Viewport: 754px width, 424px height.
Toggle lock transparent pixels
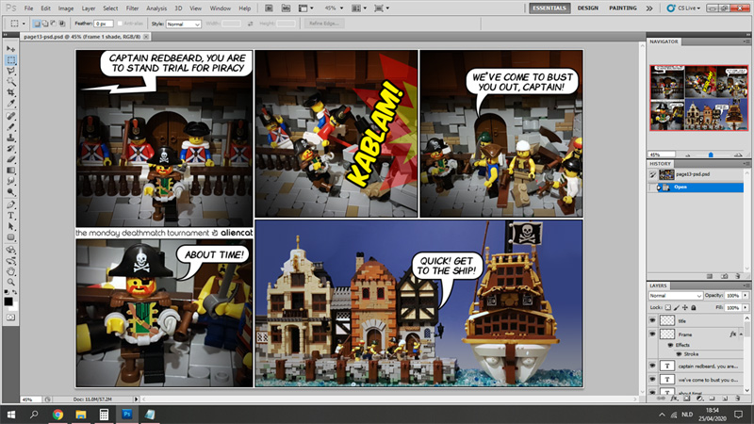pos(668,308)
